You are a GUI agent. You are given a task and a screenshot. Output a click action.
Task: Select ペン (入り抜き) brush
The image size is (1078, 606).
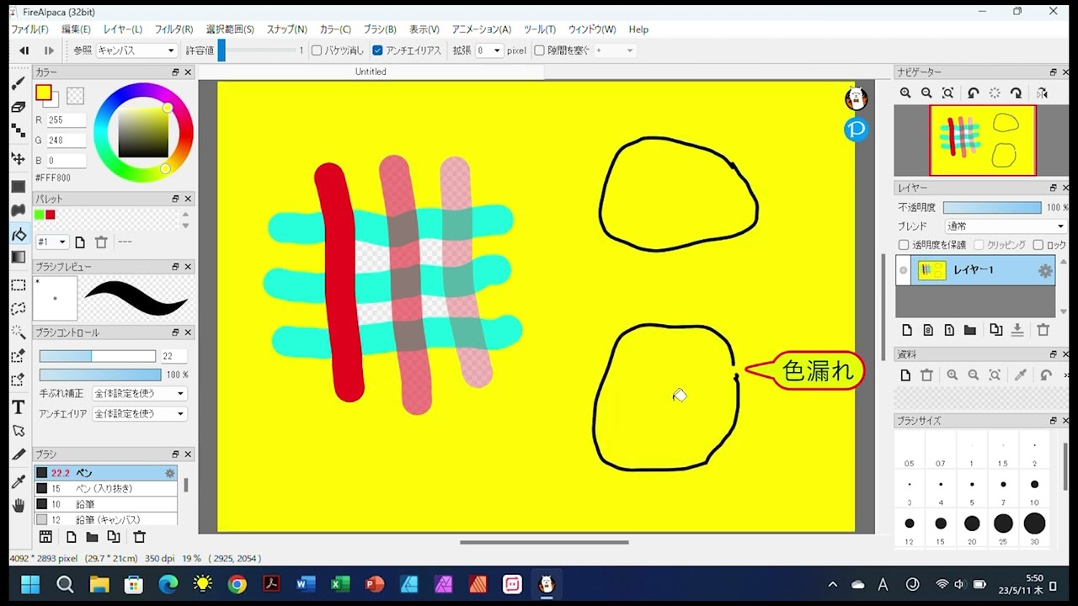coord(106,489)
